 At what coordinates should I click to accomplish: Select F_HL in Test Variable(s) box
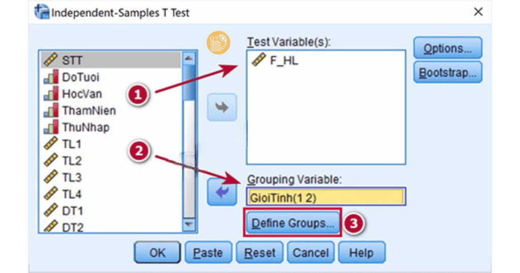tap(284, 61)
